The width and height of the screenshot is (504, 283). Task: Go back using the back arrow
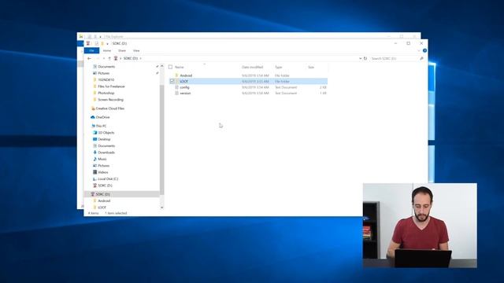(x=89, y=58)
